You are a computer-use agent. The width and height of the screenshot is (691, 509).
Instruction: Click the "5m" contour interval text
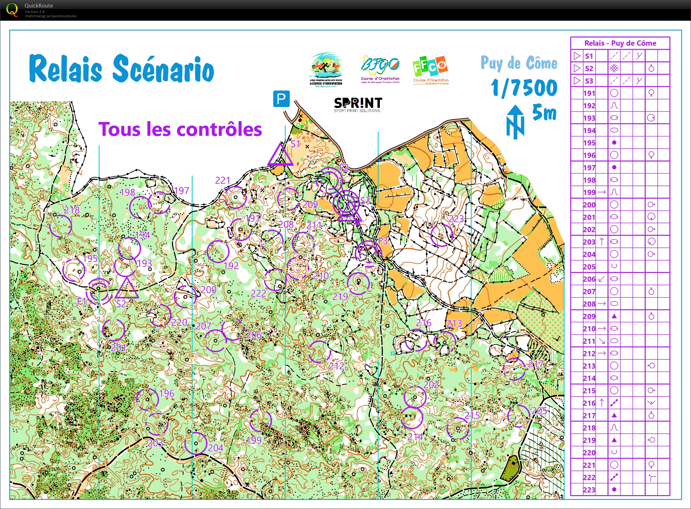coord(544,113)
